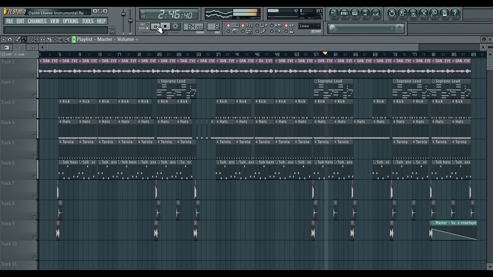Select the Mute tool in playlist toolbar
493x277 pixels.
36,39
